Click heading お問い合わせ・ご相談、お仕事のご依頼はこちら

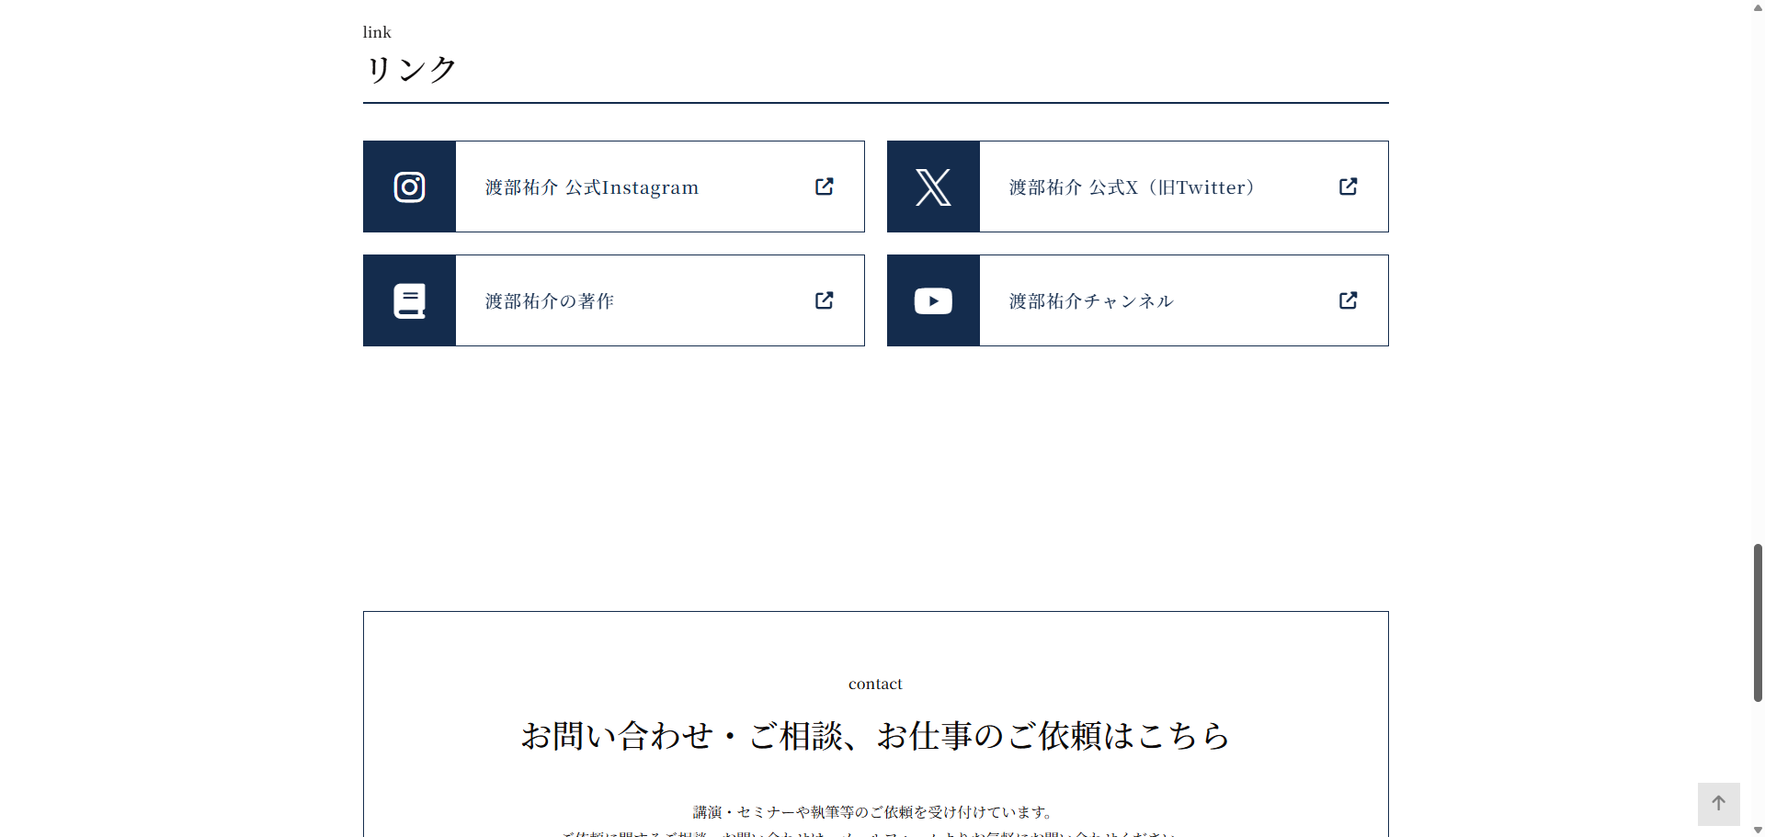pyautogui.click(x=875, y=735)
